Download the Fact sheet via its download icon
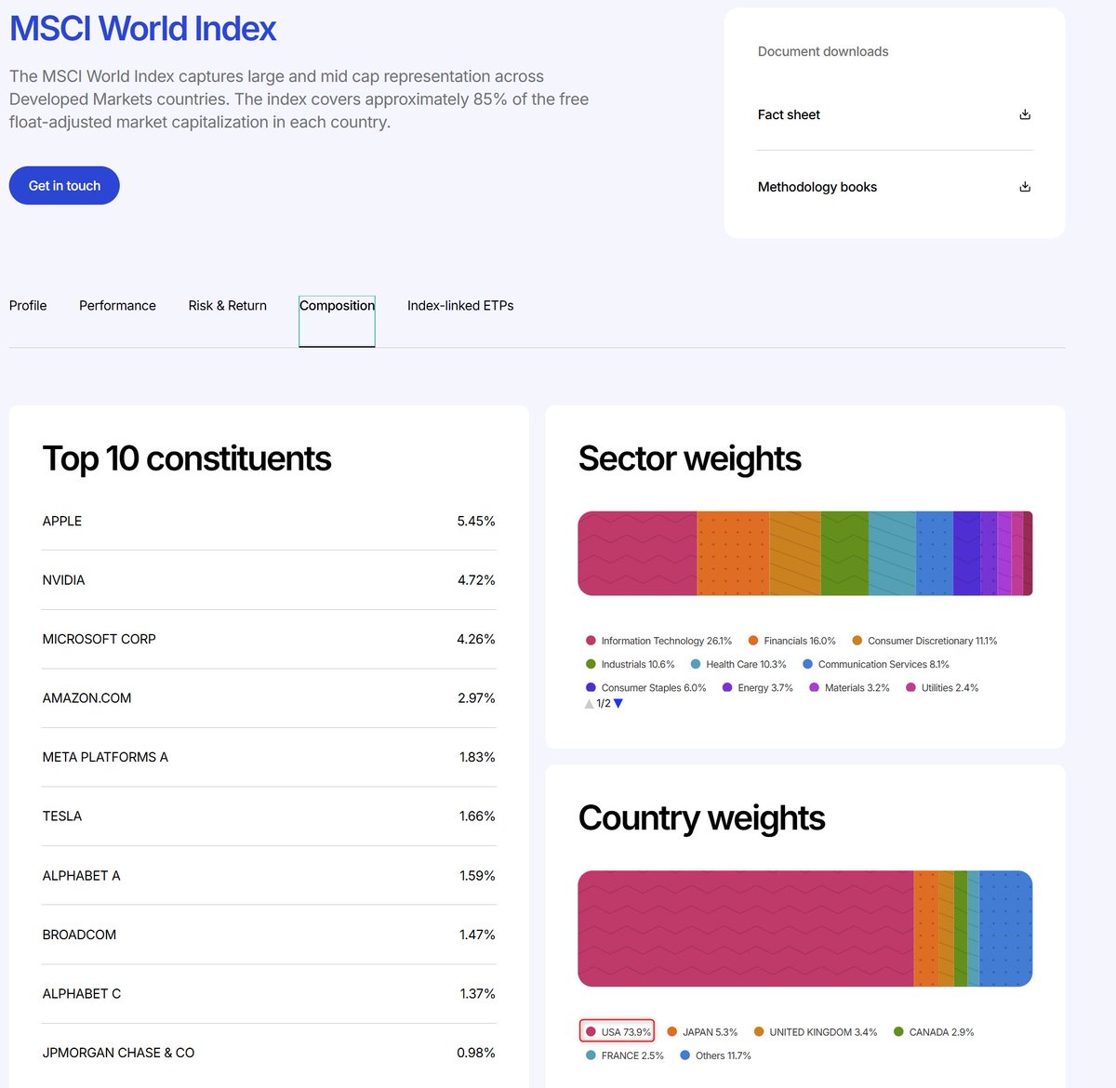The width and height of the screenshot is (1116, 1088). tap(1025, 114)
